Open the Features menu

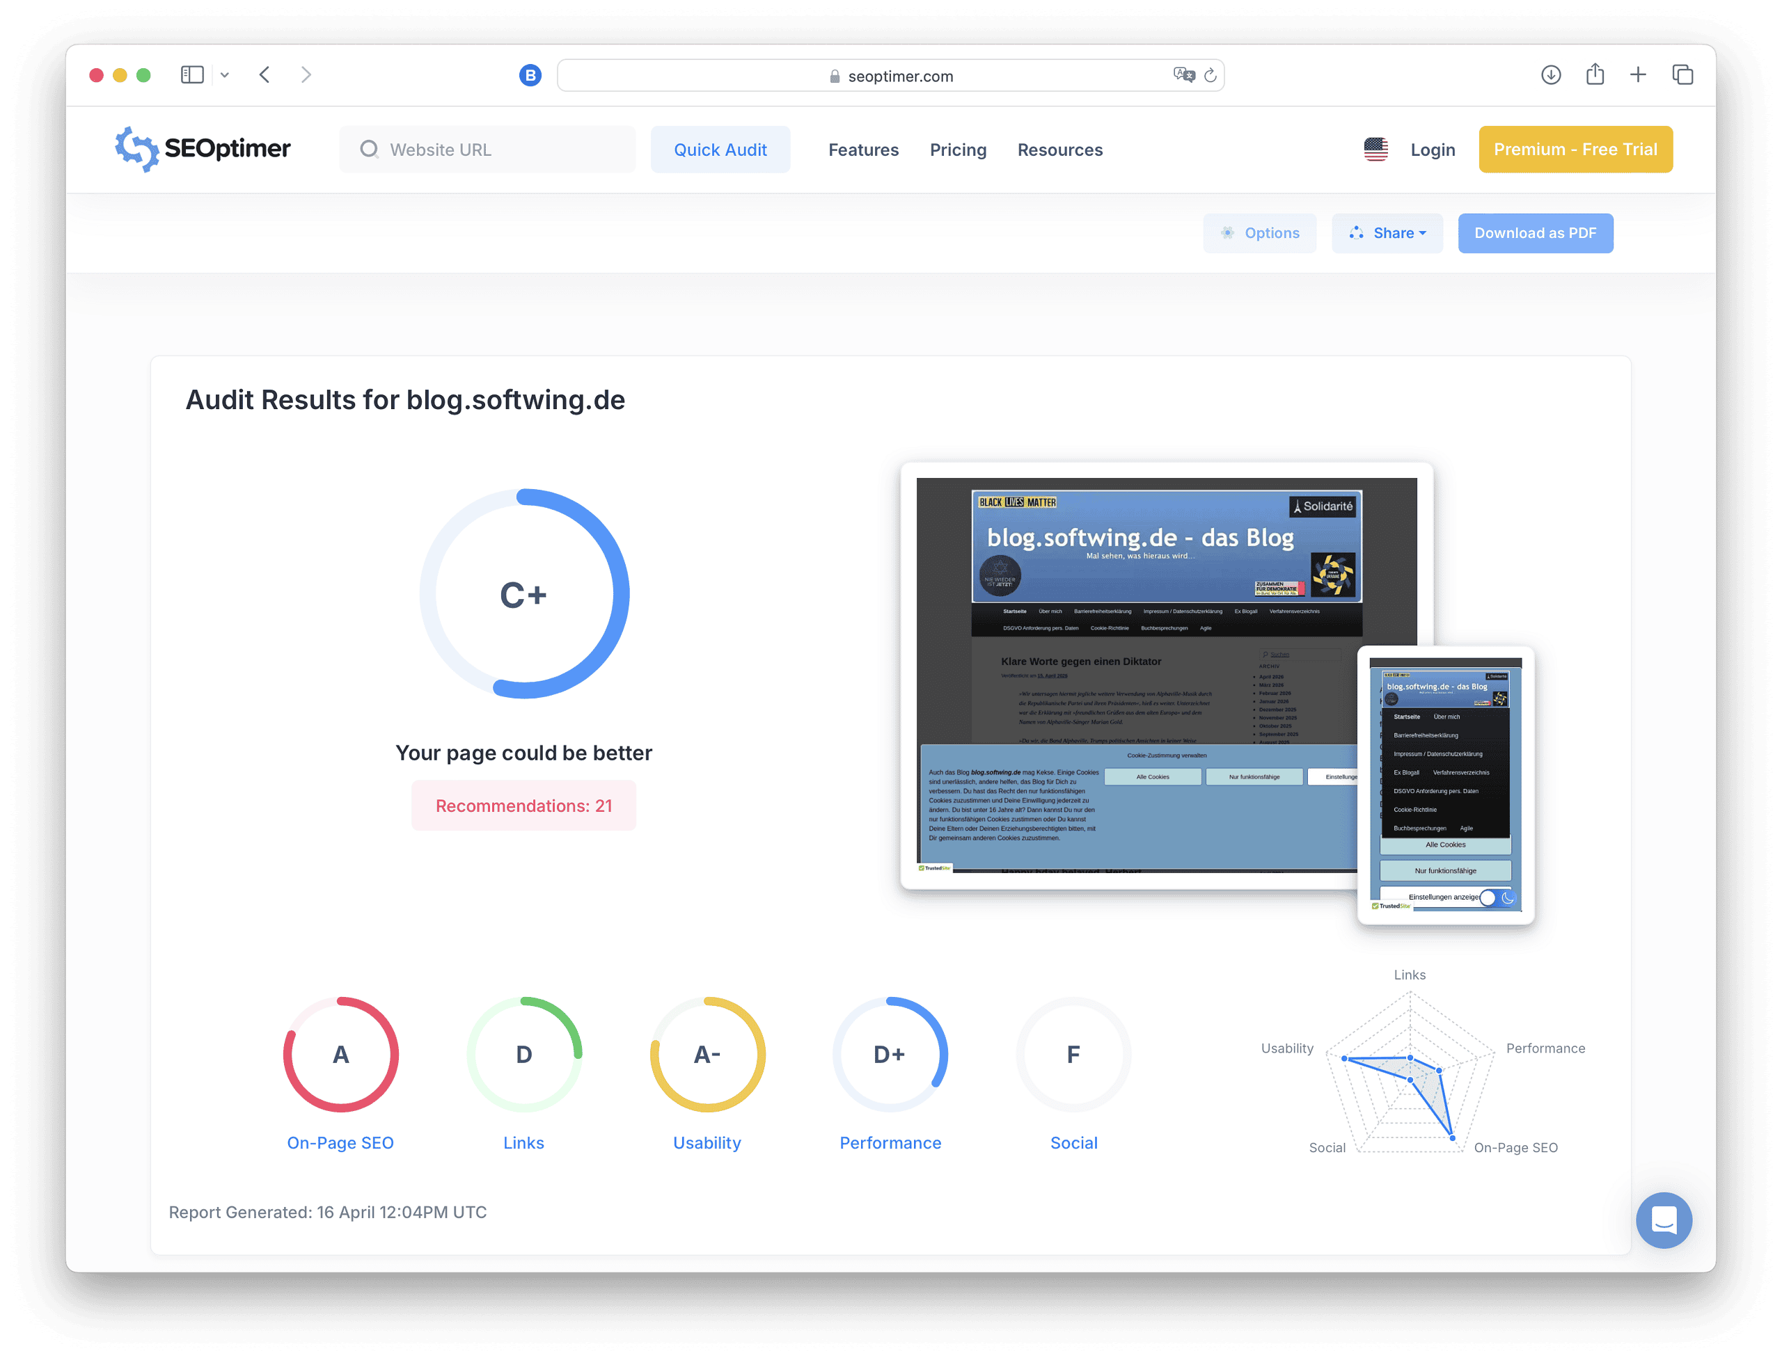click(x=863, y=150)
